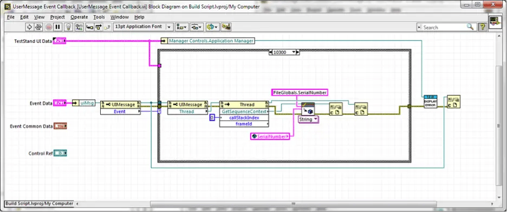
Task: Open the Align Objects dropdown
Action: (x=181, y=27)
